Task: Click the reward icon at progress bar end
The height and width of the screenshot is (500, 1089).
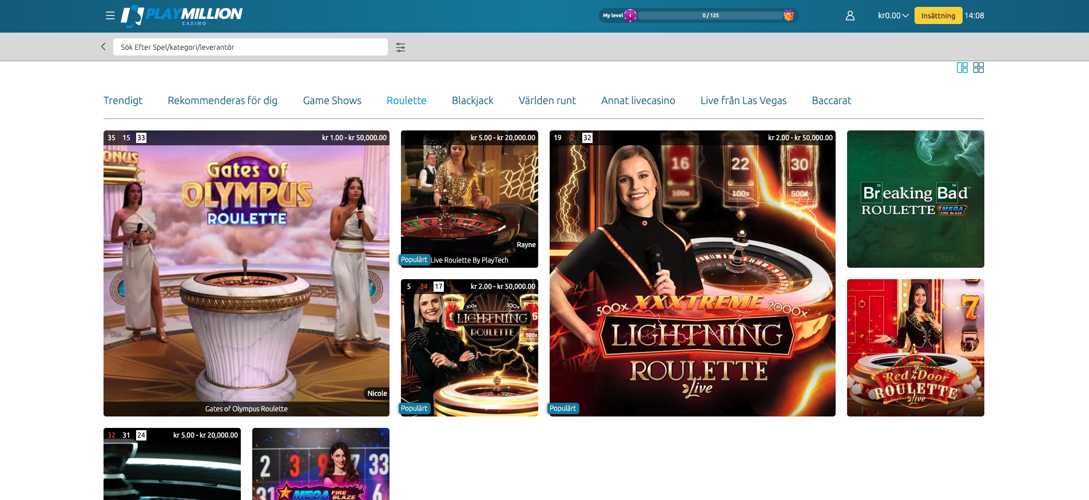Action: click(789, 15)
